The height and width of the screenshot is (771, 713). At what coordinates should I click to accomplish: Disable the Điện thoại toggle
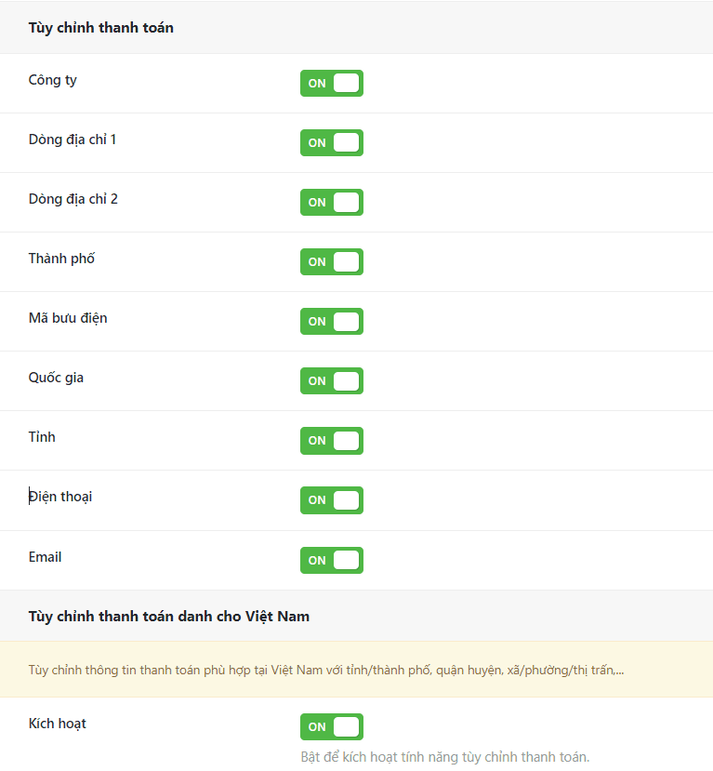click(331, 500)
